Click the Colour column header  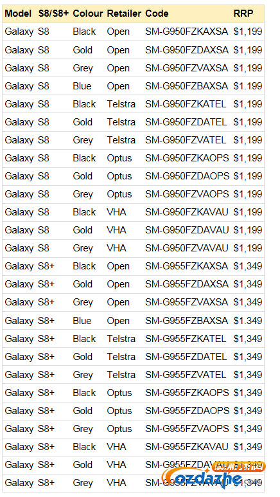(x=88, y=14)
